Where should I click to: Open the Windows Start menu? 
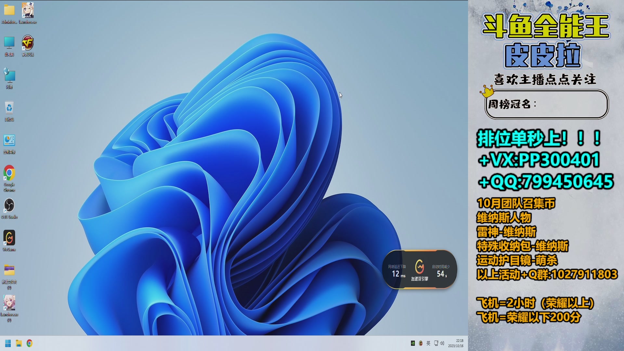tap(8, 343)
